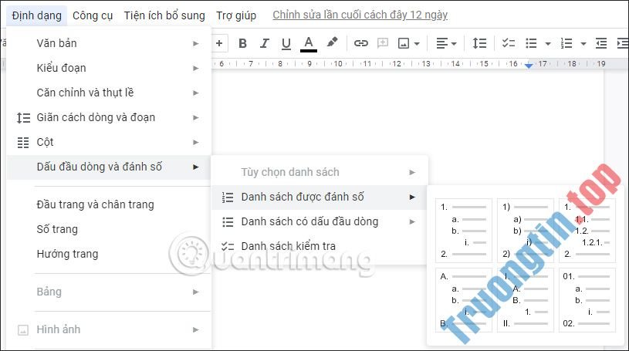Toggle underline formatting
Screen dimensions: 629x351
click(286, 43)
